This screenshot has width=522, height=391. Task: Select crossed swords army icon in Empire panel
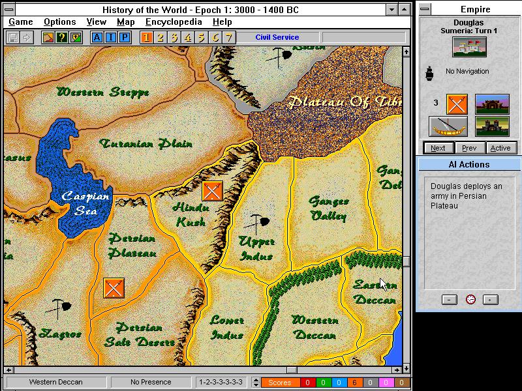coord(457,104)
